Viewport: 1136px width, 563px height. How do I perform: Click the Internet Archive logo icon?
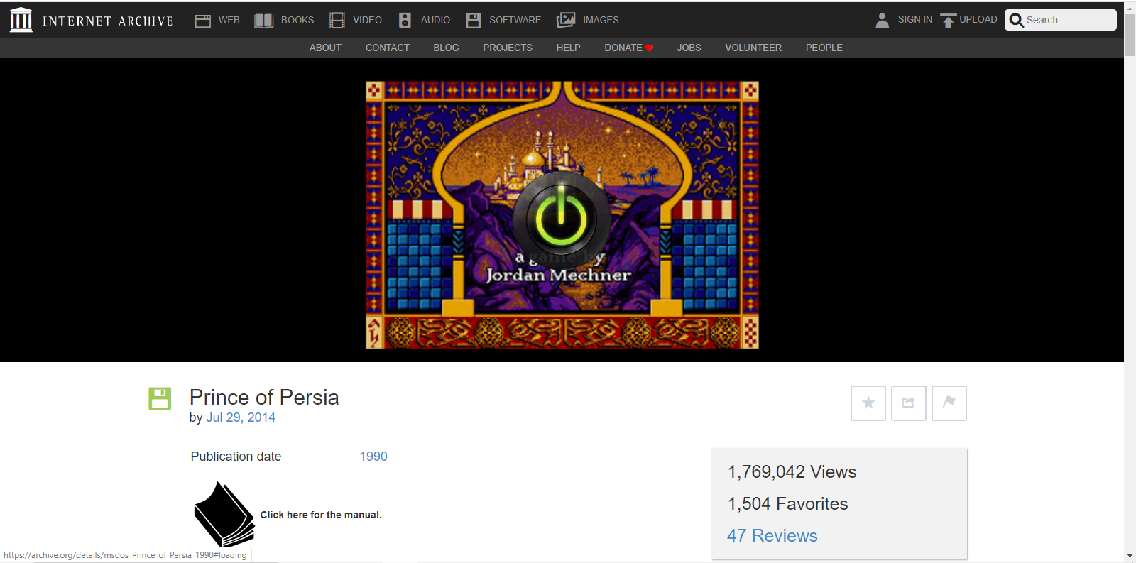pos(21,20)
